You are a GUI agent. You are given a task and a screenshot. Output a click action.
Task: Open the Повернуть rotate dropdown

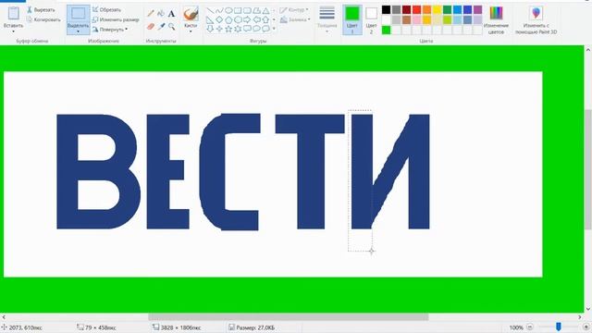110,29
